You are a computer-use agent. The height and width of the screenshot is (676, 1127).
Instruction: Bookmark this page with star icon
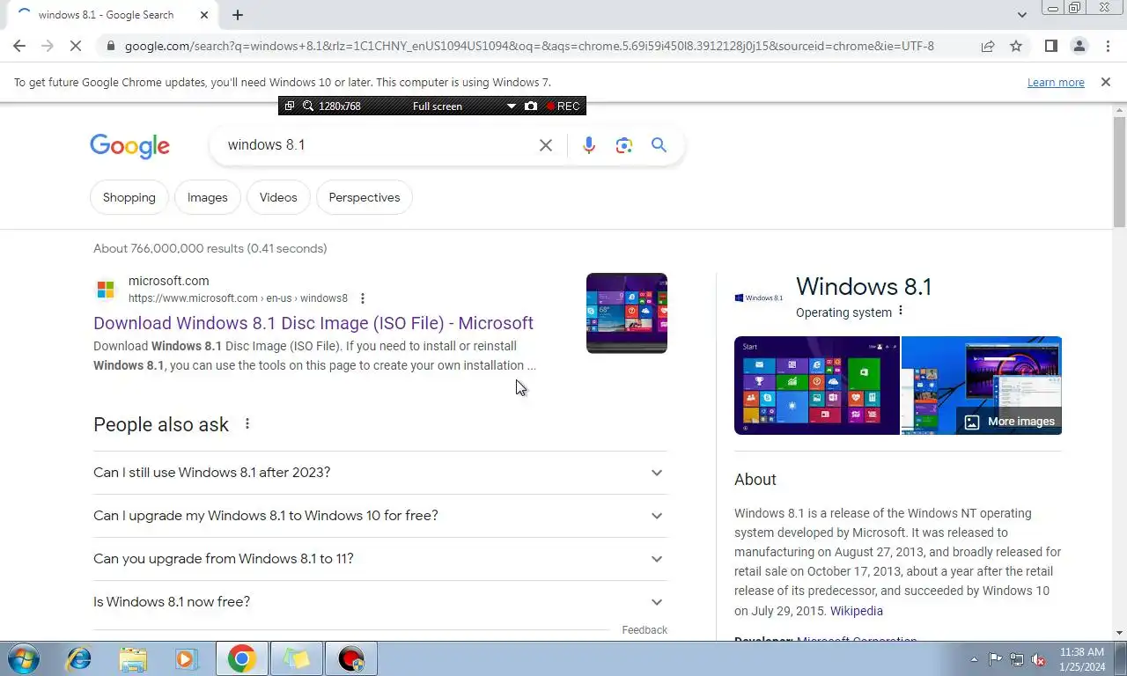[1016, 46]
